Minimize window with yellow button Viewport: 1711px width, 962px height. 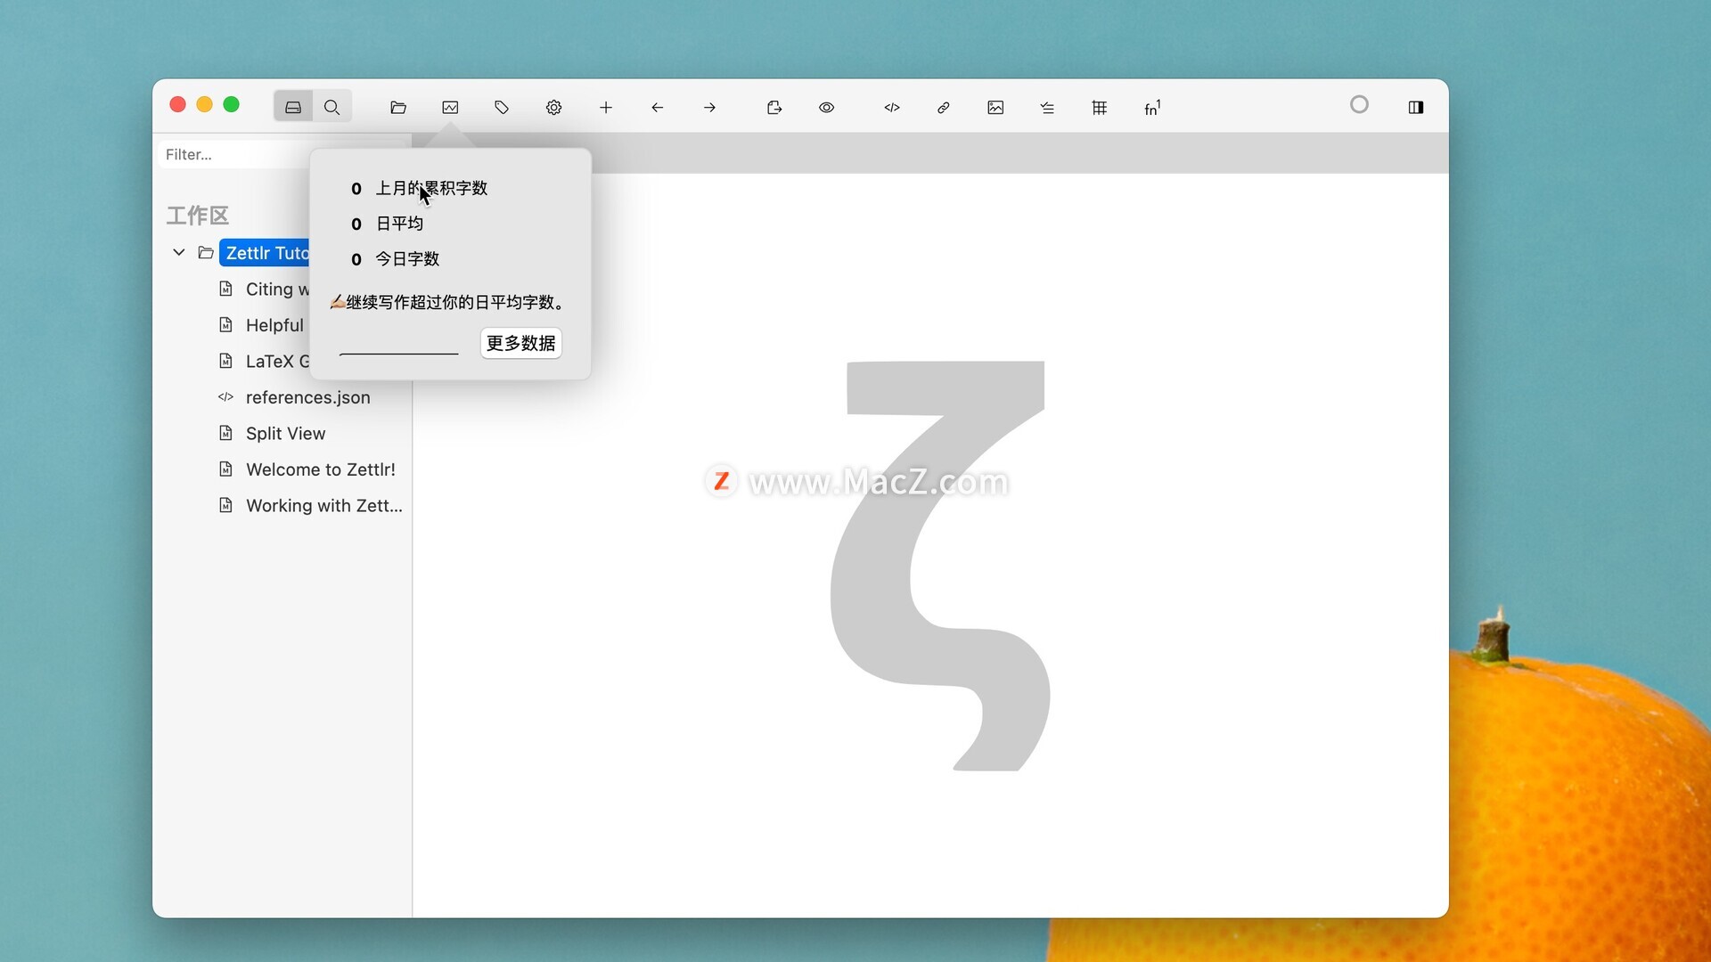point(204,105)
